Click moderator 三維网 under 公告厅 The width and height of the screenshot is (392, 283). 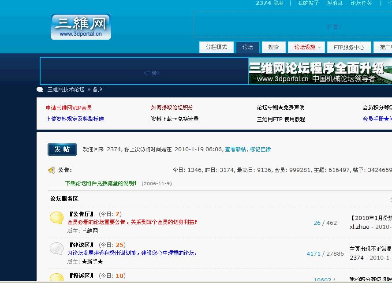coord(90,231)
